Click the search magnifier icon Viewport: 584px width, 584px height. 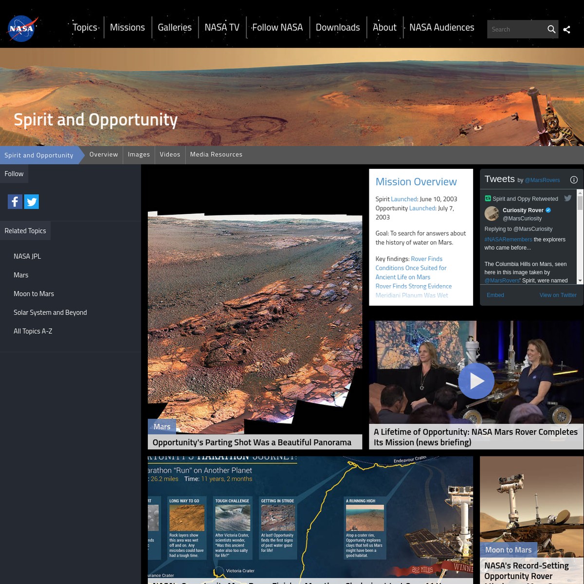pyautogui.click(x=551, y=29)
